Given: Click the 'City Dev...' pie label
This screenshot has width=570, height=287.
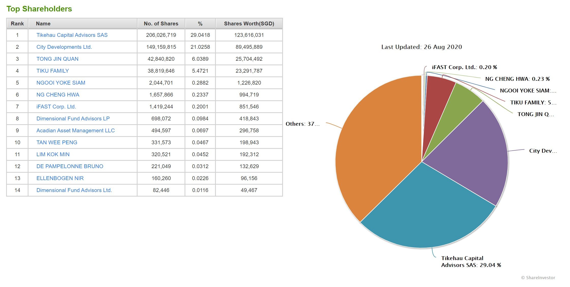Looking at the screenshot, I should coord(543,151).
